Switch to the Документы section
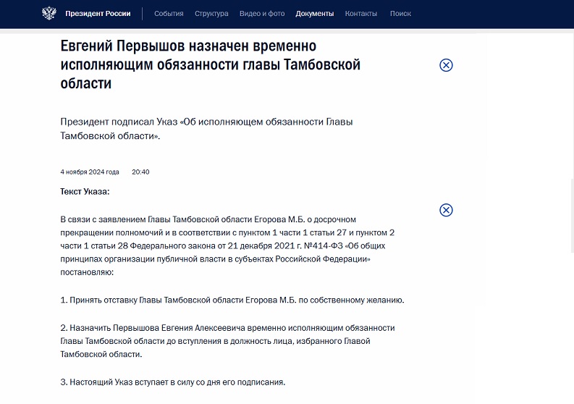Viewport: 574px width, 404px height. 315,14
